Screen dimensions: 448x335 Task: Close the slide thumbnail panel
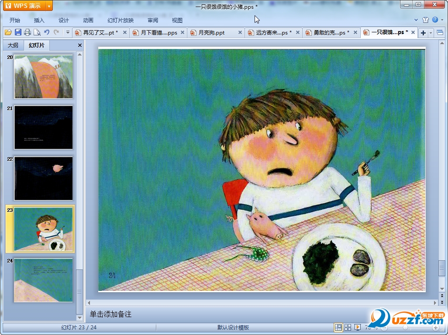pyautogui.click(x=80, y=45)
